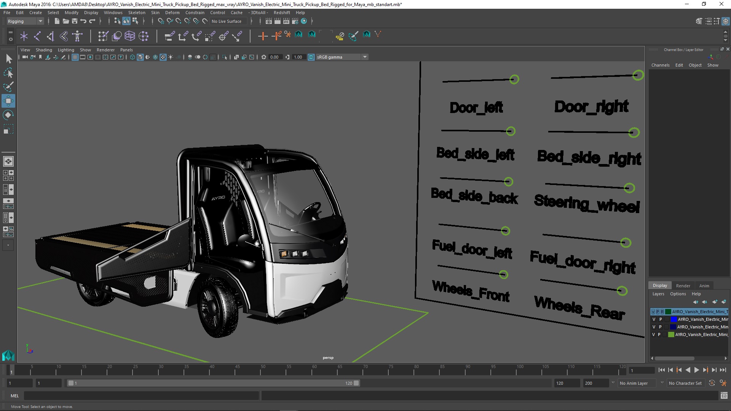The image size is (731, 411).
Task: Click Options in the Layer Editor
Action: click(x=678, y=294)
